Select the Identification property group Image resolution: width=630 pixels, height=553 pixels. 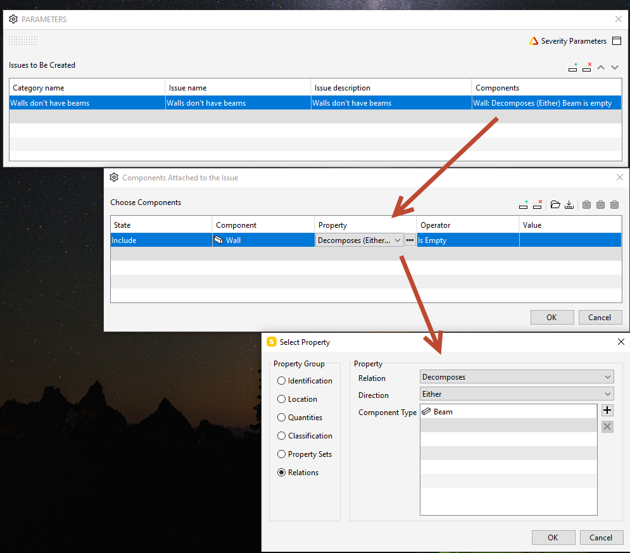click(x=305, y=381)
